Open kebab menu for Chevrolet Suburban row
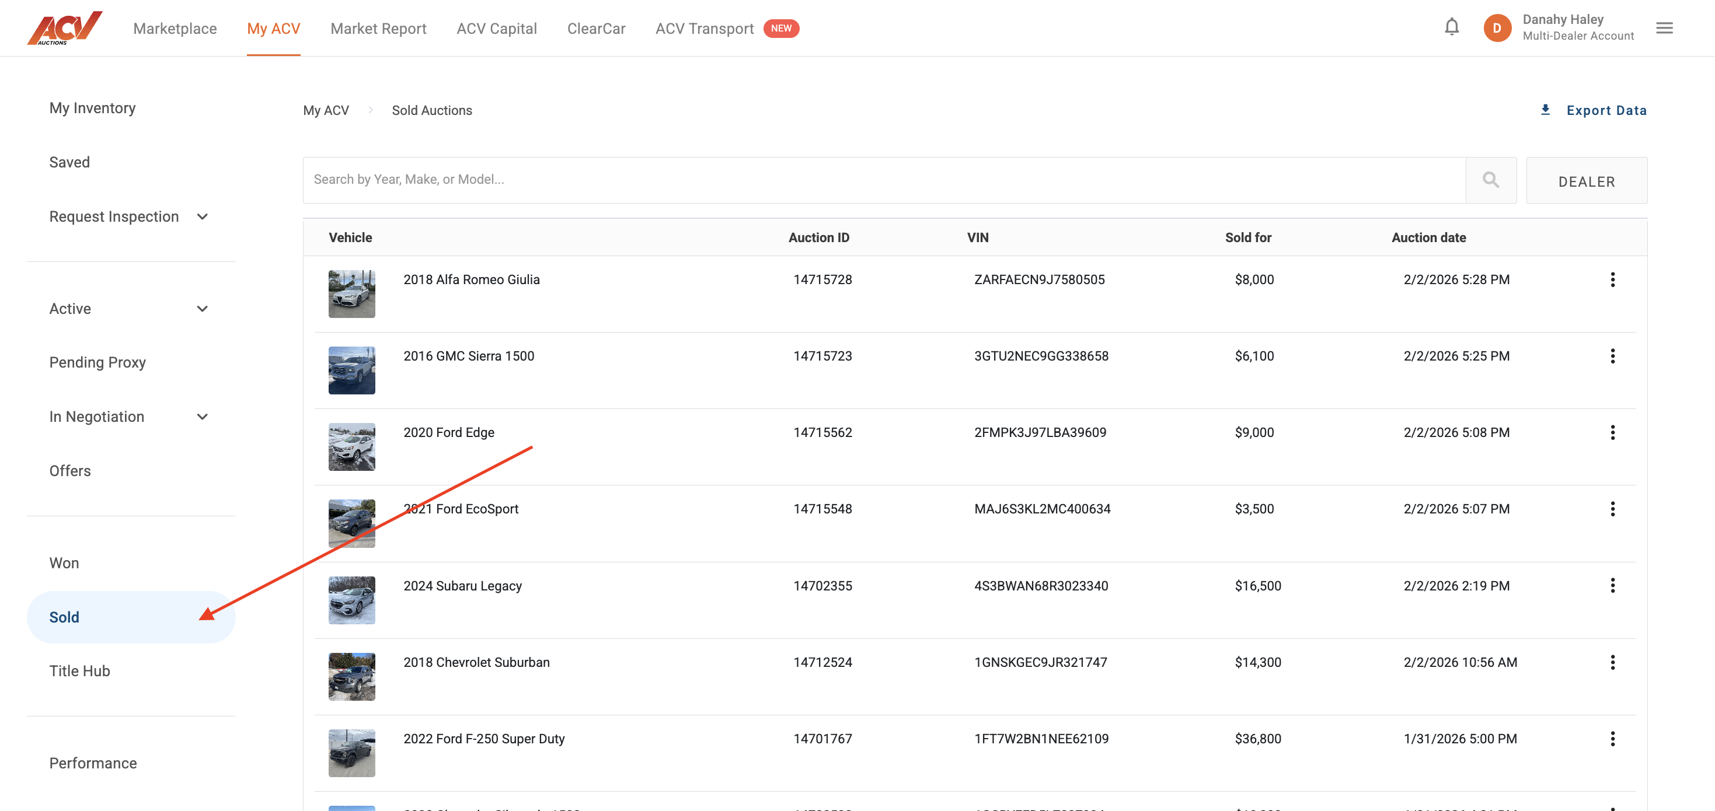The image size is (1715, 811). 1612,662
